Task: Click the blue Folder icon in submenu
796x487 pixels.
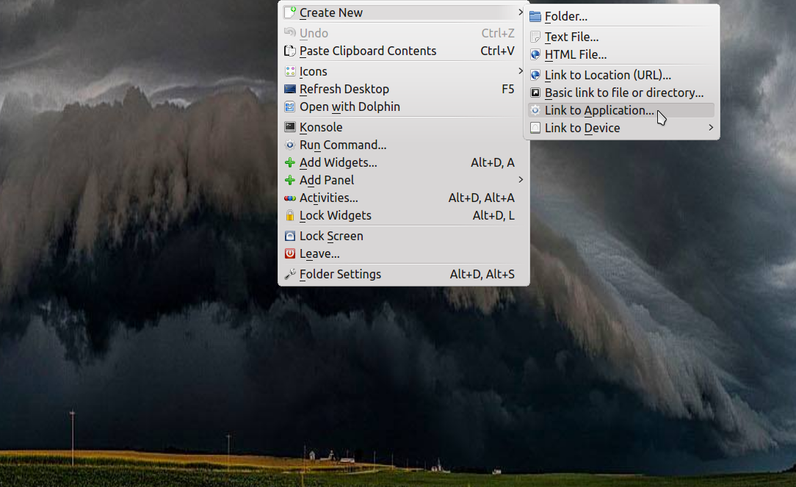Action: [x=535, y=16]
